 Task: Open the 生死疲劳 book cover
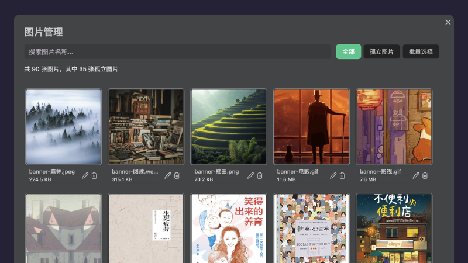146,228
